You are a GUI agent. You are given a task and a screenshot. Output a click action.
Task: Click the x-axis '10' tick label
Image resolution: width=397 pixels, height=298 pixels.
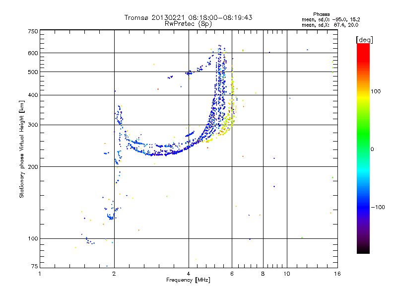pos(287,274)
